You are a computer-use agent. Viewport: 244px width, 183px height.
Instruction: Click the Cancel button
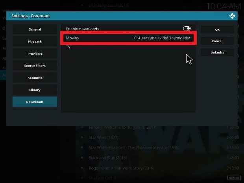217,41
